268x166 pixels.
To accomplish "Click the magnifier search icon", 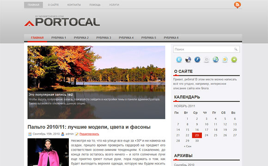I will (236, 49).
